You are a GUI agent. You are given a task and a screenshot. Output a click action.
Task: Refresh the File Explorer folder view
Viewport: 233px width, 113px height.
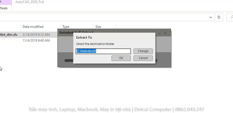point(219,17)
